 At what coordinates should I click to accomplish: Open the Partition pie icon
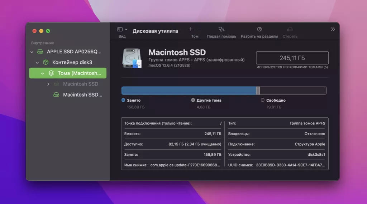[x=259, y=29]
